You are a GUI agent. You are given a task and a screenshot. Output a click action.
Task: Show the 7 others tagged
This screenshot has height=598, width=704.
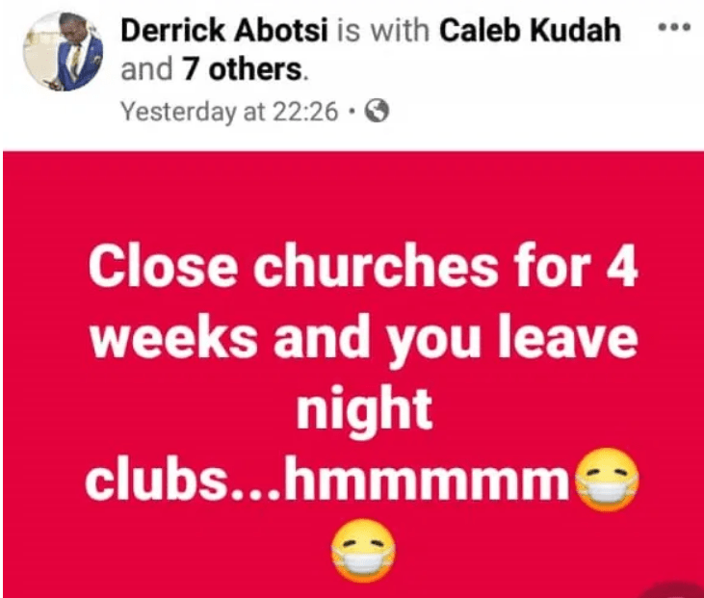(x=243, y=70)
